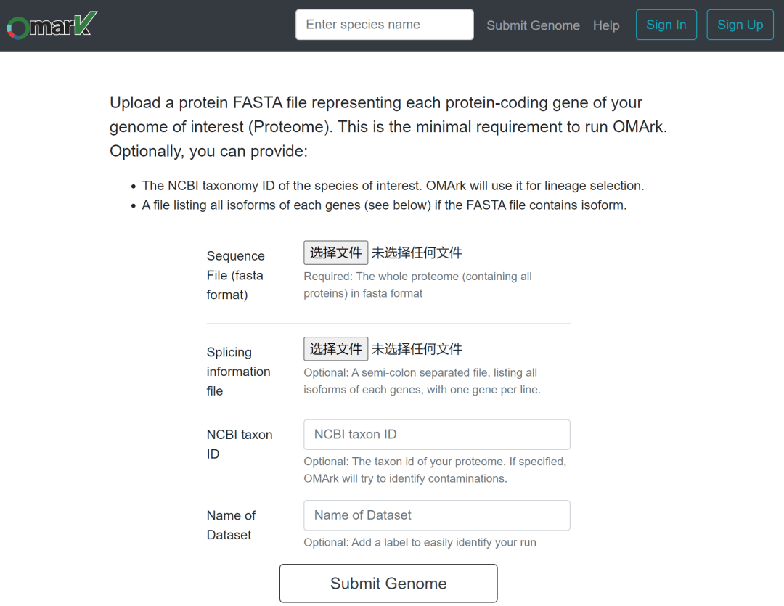Open the Help page from the navbar
The width and height of the screenshot is (784, 606).
606,25
